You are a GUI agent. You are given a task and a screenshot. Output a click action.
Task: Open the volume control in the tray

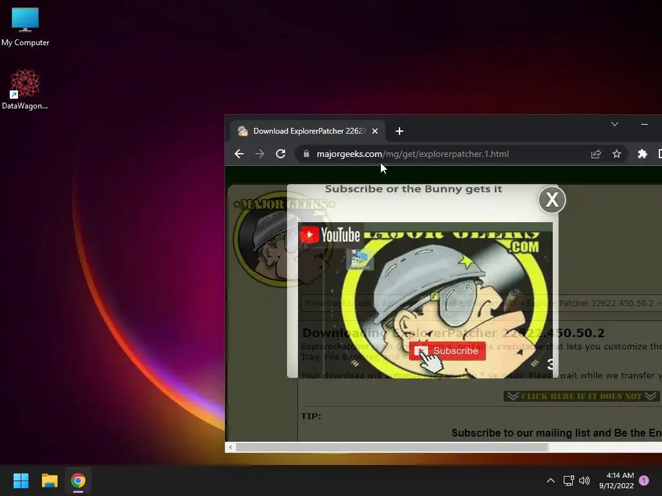[x=584, y=480]
